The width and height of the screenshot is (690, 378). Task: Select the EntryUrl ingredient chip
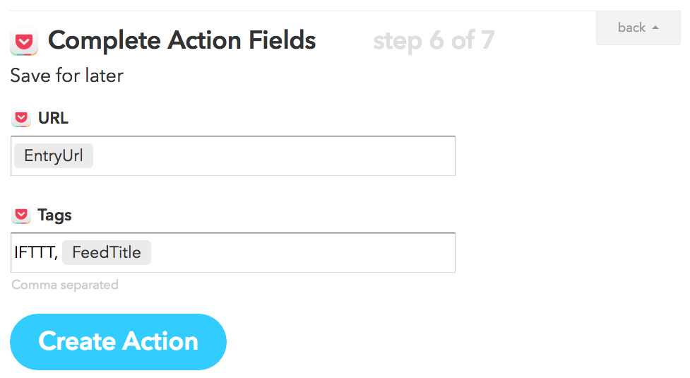coord(54,155)
